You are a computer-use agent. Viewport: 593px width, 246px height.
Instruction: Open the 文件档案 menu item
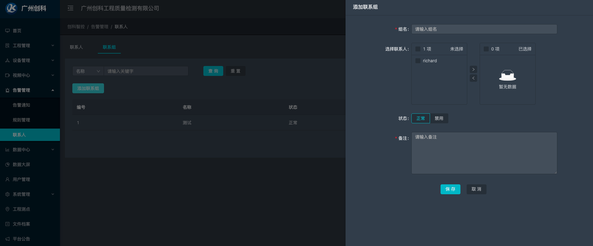(30, 224)
